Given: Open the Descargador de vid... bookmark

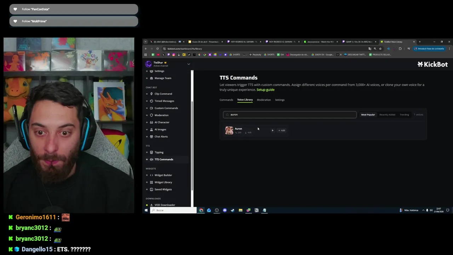Looking at the screenshot, I should tap(297, 55).
